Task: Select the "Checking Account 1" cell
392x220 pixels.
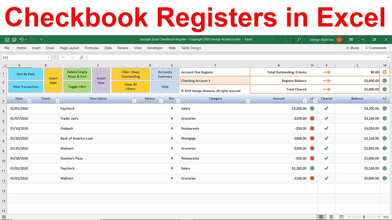Action: [x=215, y=81]
